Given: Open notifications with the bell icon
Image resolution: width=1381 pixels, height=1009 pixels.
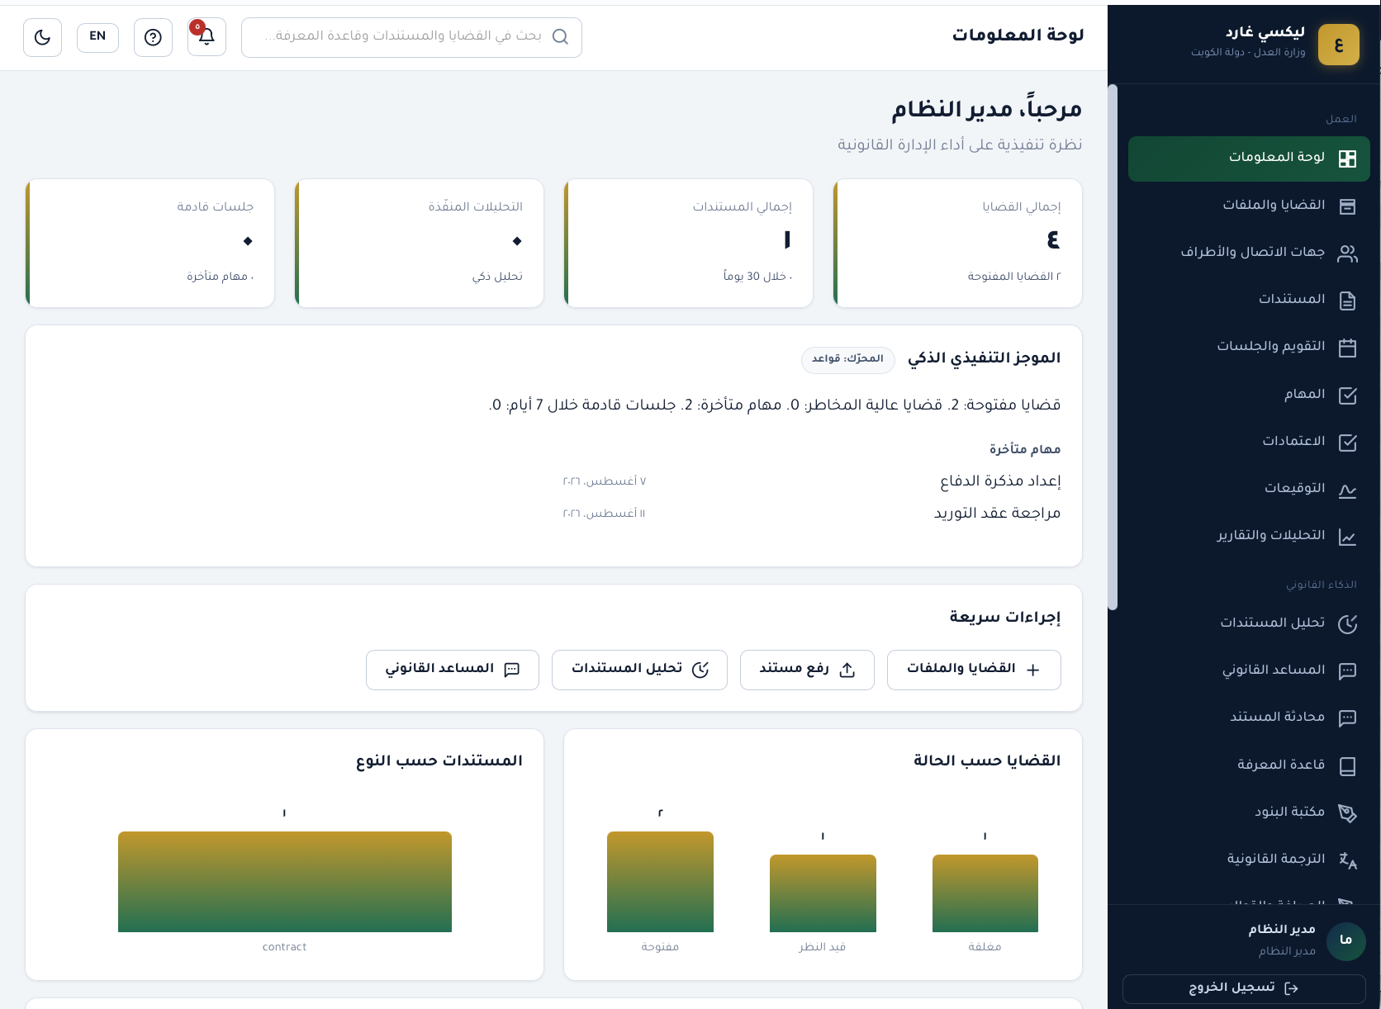Looking at the screenshot, I should [x=206, y=37].
